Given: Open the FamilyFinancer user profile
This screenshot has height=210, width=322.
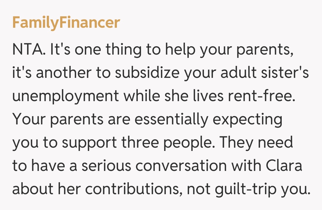Looking at the screenshot, I should coord(66,23).
